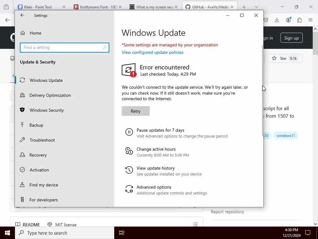Open the MIT license tab
Viewport: 318px width, 239px height.
click(62, 225)
